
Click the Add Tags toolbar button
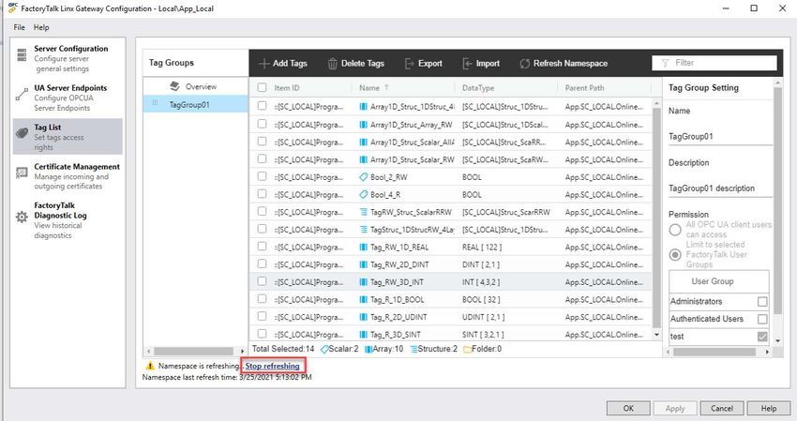[283, 64]
